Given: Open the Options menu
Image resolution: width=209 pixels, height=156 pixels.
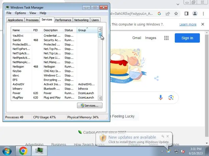Looking at the screenshot, I should pos(20,13).
